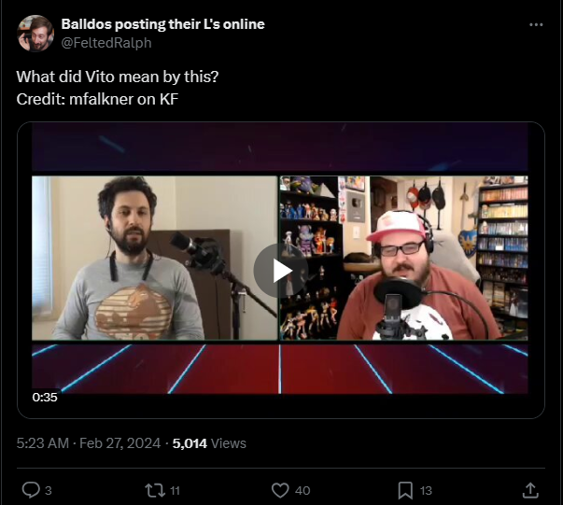Open the three-dot more options menu
The width and height of the screenshot is (563, 505).
tap(536, 25)
